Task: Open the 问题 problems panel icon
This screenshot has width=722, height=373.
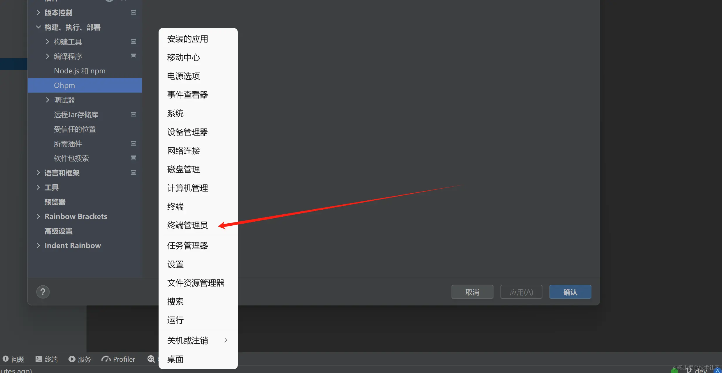Action: tap(6, 359)
